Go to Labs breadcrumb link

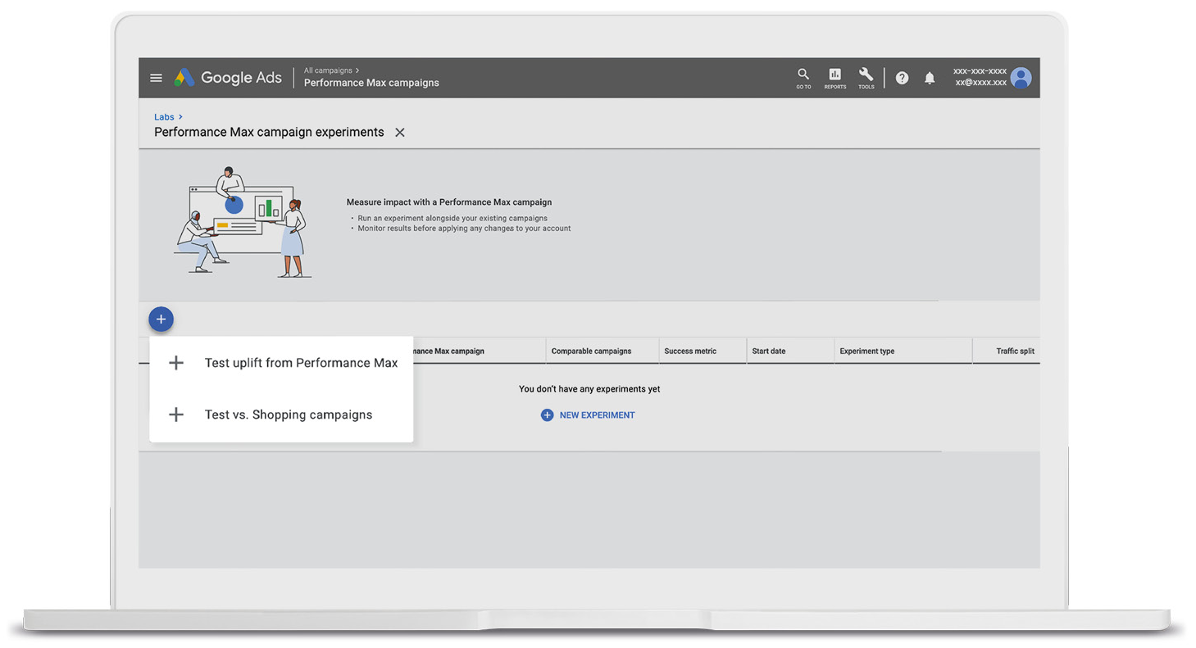tap(164, 117)
